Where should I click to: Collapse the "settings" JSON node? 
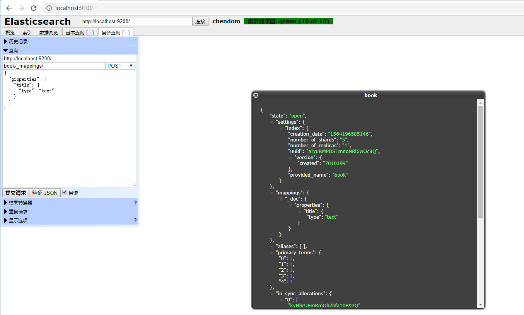272,123
